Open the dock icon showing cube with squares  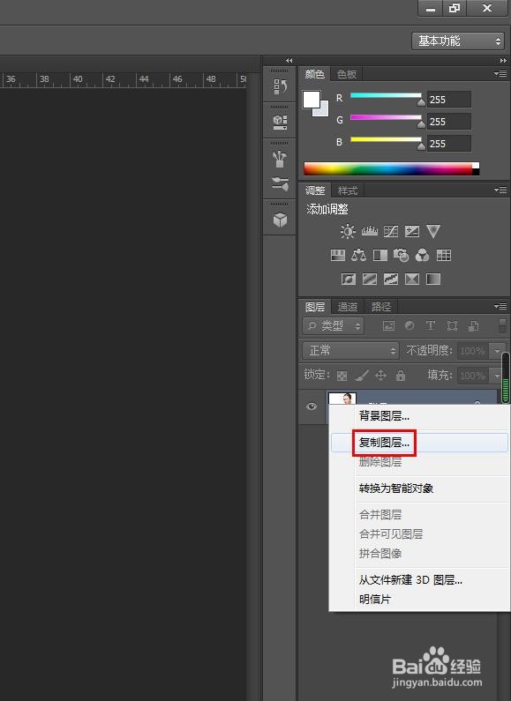point(280,122)
